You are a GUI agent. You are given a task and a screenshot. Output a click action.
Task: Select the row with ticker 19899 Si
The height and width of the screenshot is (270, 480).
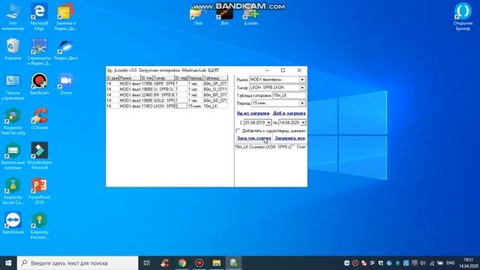click(x=166, y=89)
